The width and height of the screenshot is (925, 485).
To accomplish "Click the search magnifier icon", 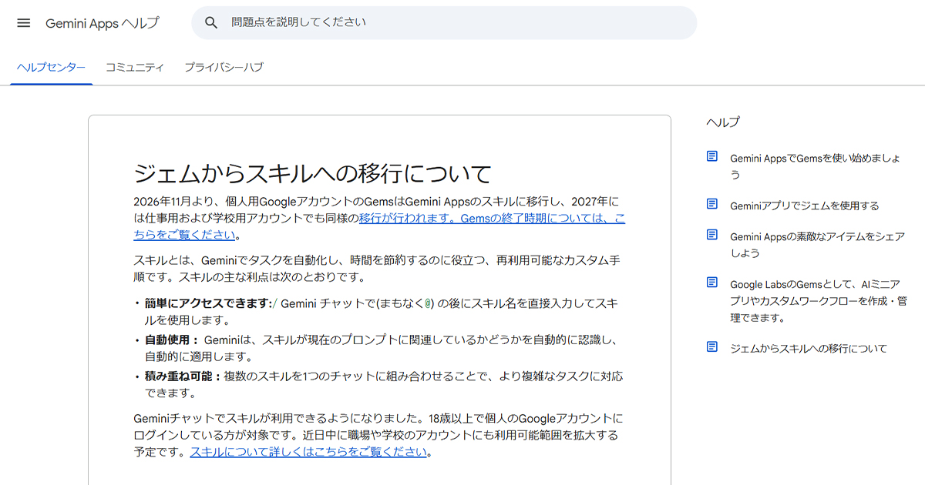I will (212, 23).
